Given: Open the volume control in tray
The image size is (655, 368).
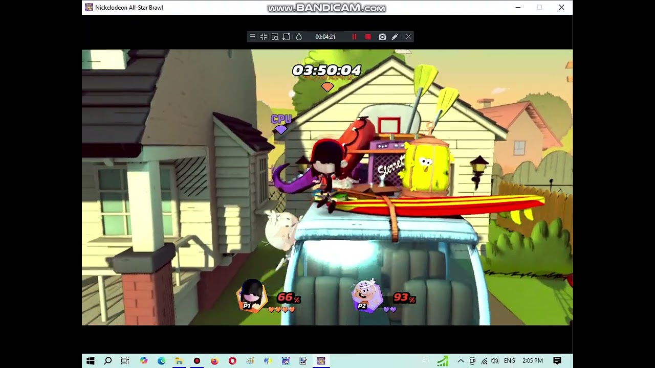Looking at the screenshot, I should (495, 361).
